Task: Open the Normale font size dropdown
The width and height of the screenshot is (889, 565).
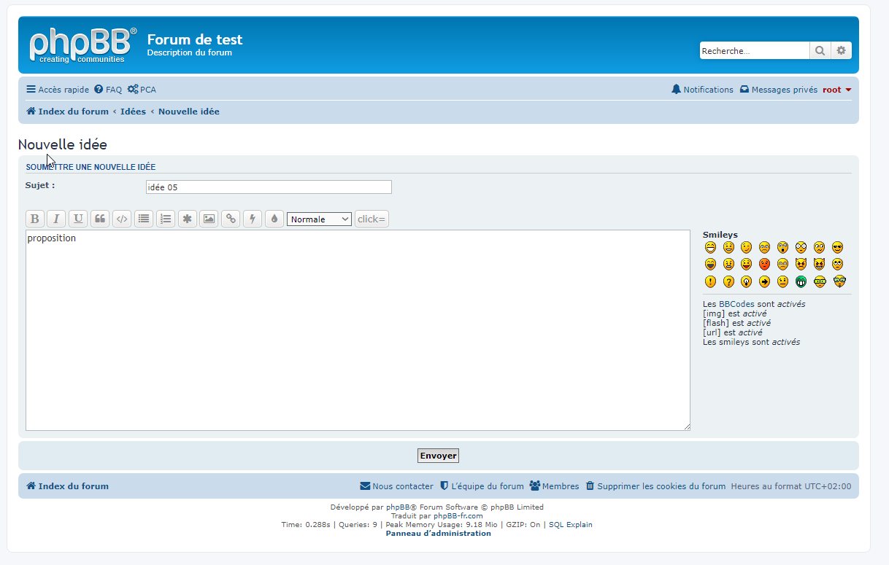Action: point(319,219)
